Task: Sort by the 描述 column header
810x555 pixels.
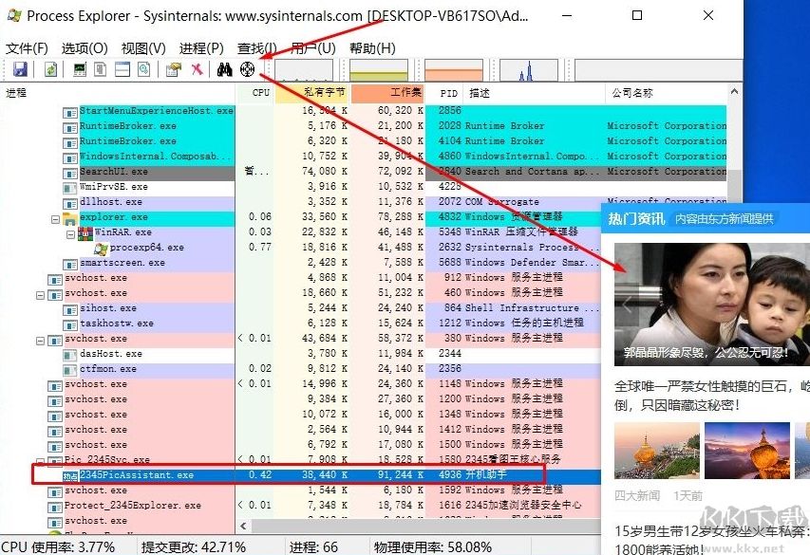Action: pyautogui.click(x=535, y=93)
